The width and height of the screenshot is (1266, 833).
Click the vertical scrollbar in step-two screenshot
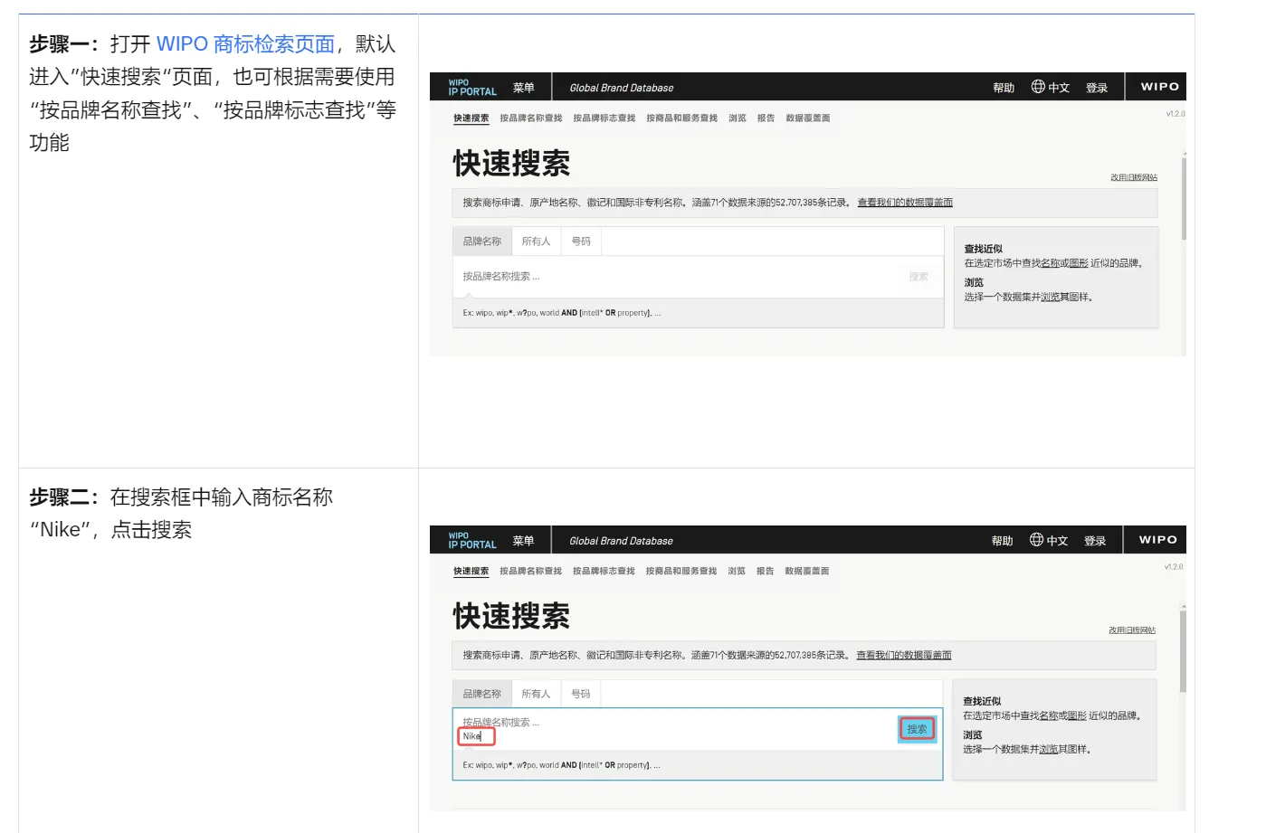pyautogui.click(x=1183, y=652)
